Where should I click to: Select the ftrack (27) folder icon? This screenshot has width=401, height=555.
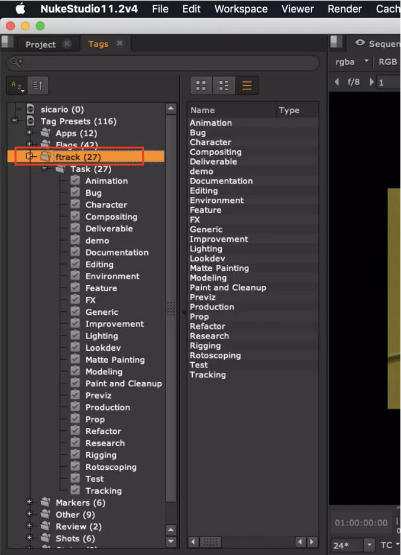[46, 156]
